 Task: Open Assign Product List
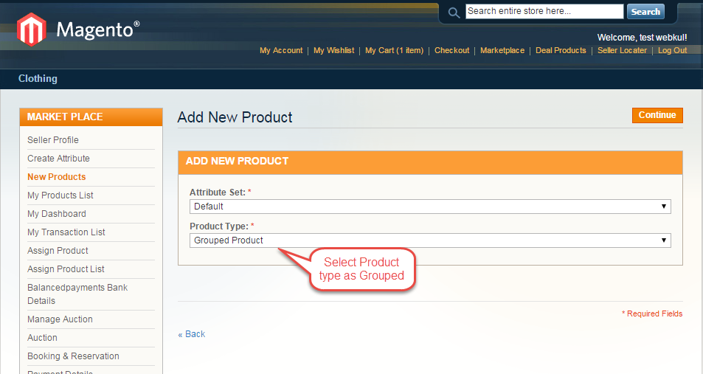(66, 269)
